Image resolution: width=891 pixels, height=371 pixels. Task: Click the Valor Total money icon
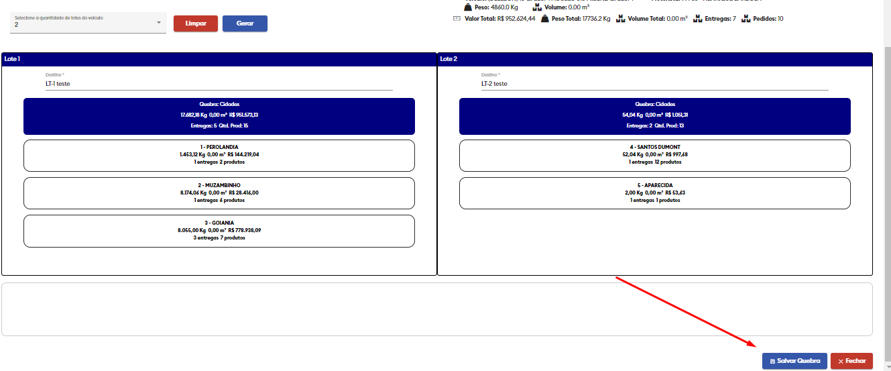coord(457,18)
